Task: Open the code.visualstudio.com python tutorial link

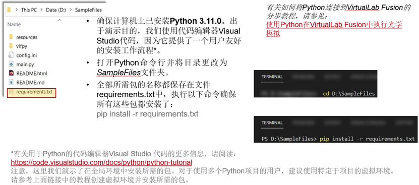Action: [x=101, y=162]
